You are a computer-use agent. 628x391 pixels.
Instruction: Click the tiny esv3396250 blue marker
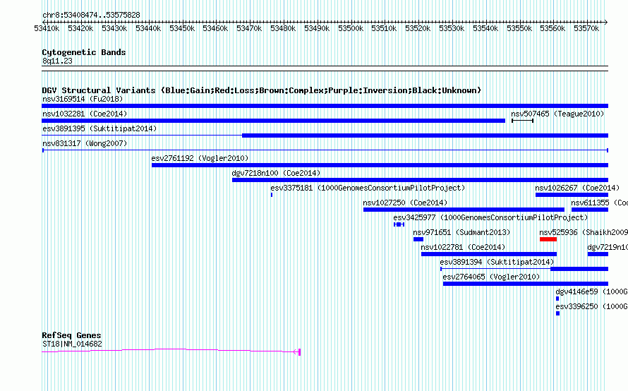coord(558,313)
